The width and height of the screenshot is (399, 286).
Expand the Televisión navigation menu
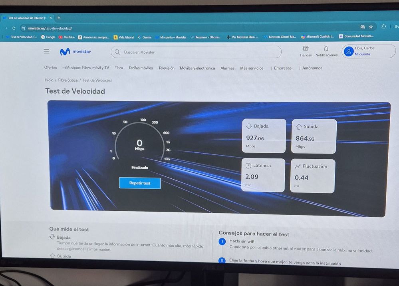pos(166,68)
